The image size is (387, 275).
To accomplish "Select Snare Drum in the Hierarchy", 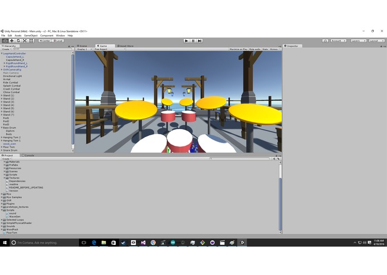I will (x=10, y=150).
